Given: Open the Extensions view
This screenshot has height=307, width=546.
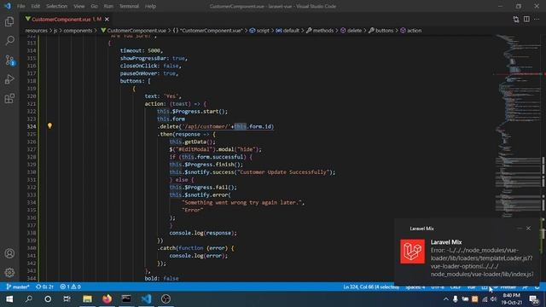Looking at the screenshot, I should 9,99.
